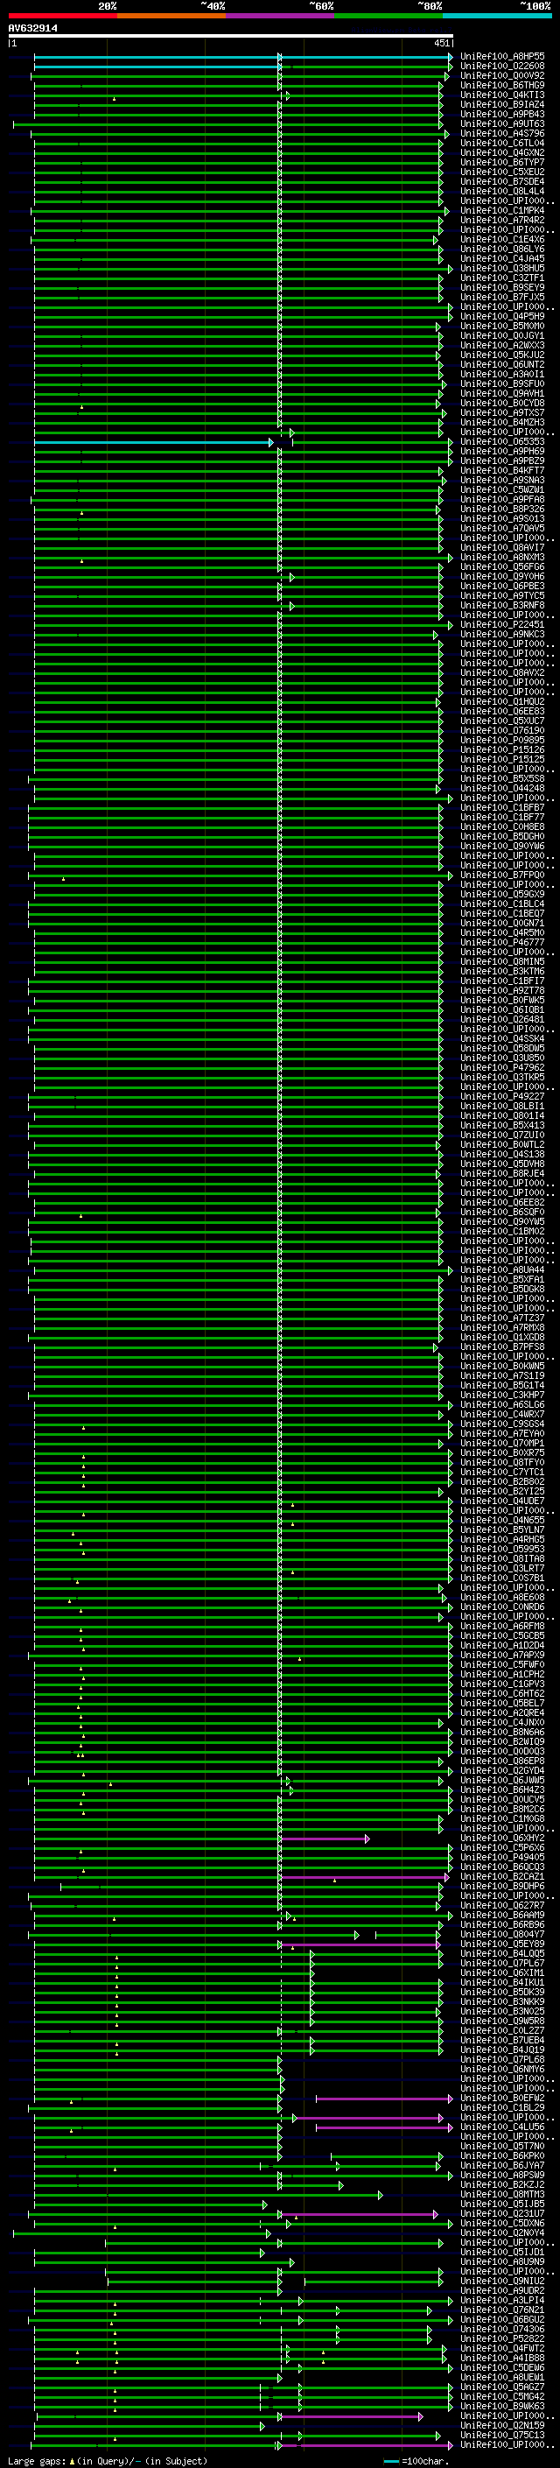
Task: Select label UniRef100_A7APX9
Action: point(502,1655)
